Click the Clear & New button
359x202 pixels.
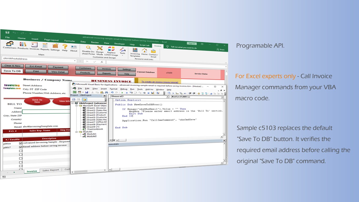[12, 66]
